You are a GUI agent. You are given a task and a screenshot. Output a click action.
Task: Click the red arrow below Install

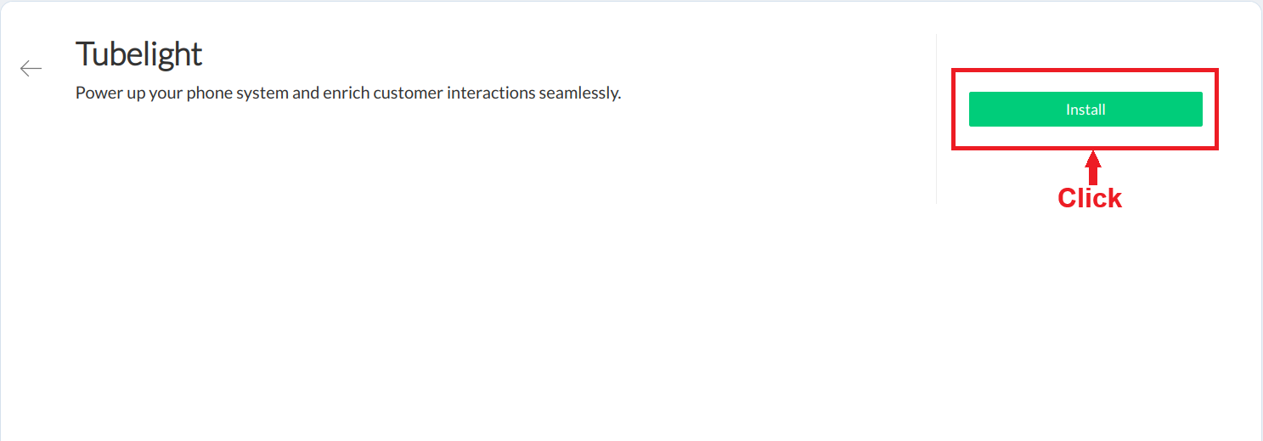click(x=1093, y=167)
